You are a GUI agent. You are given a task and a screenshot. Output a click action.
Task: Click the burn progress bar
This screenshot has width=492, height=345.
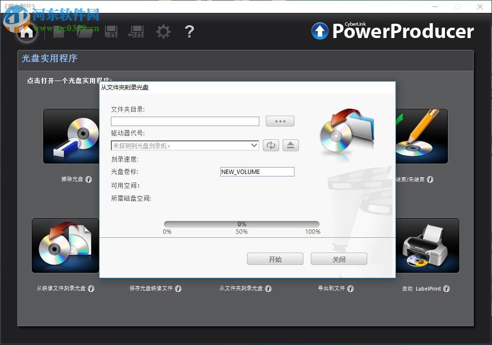coord(242,224)
